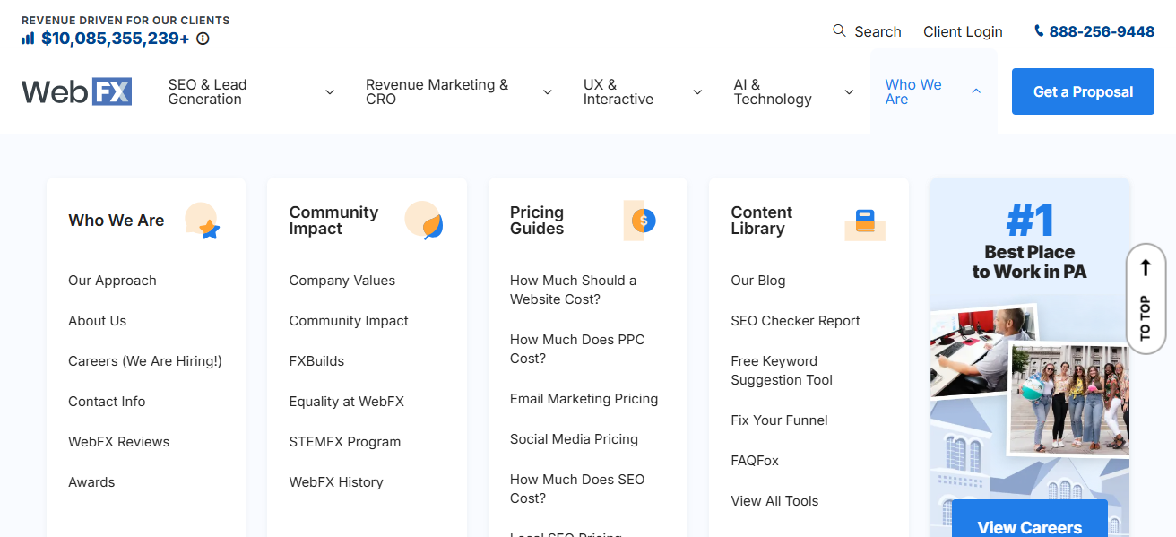Open the Client Login link
Screen dimensions: 1176x537
coord(963,31)
